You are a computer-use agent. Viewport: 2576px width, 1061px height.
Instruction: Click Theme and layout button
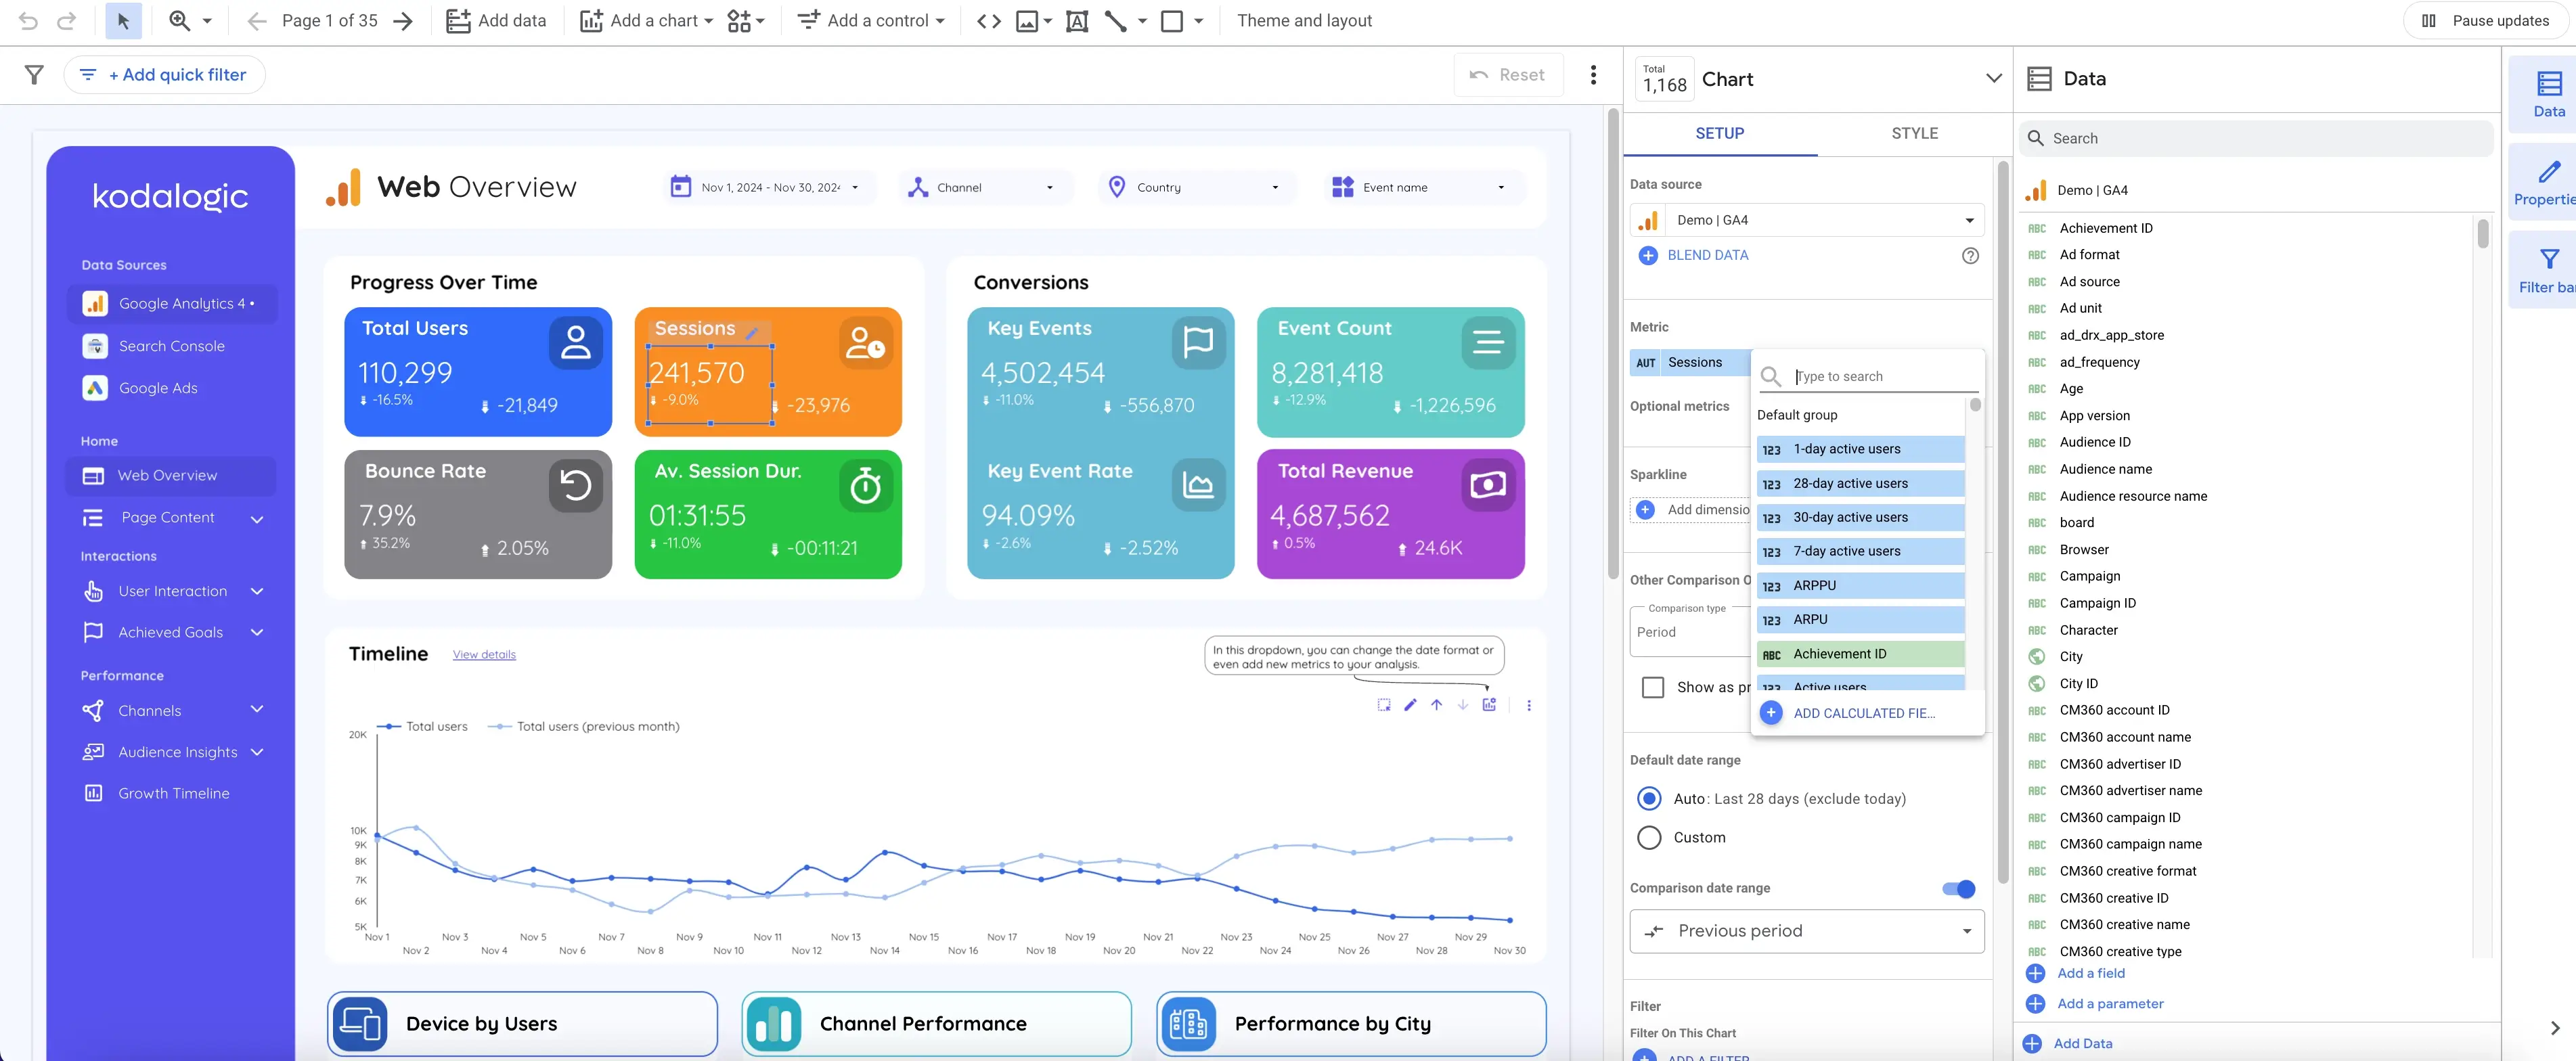click(x=1304, y=21)
